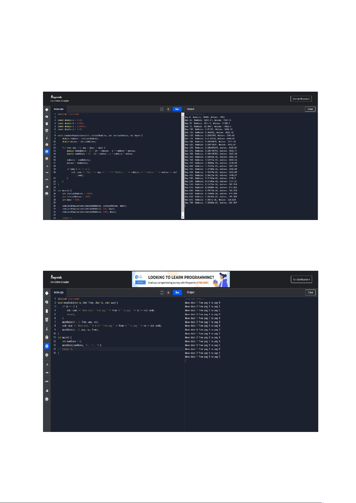Clear the rabbits and wolves output
Viewport: 356px width, 503px height.
(x=310, y=109)
